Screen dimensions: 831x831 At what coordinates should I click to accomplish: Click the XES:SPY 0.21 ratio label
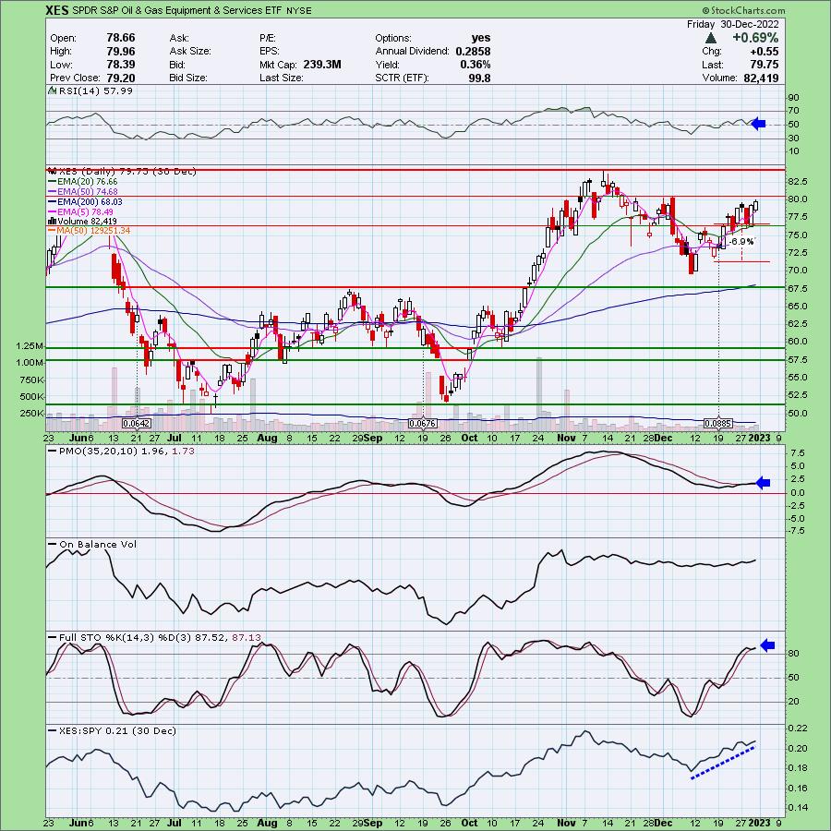point(112,731)
